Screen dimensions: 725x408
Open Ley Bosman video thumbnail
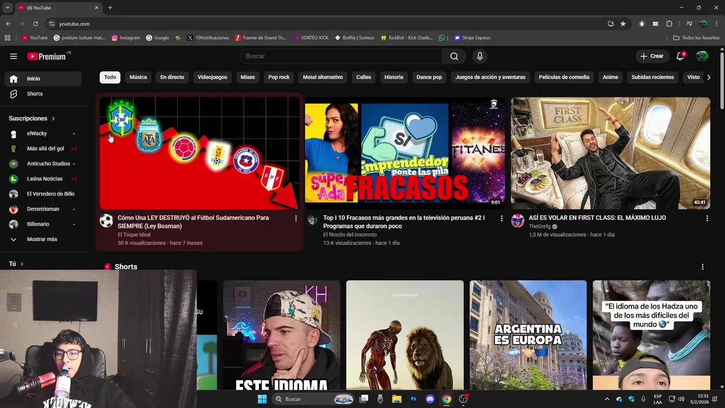[199, 153]
